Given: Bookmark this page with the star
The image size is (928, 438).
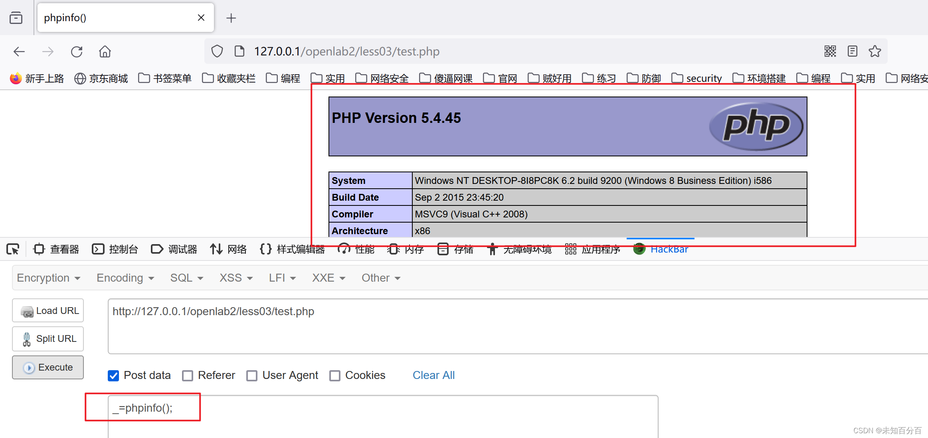Looking at the screenshot, I should tap(875, 51).
